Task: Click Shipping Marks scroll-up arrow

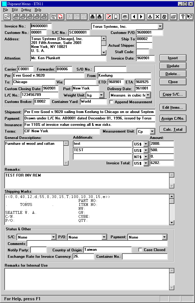Action: click(172, 196)
